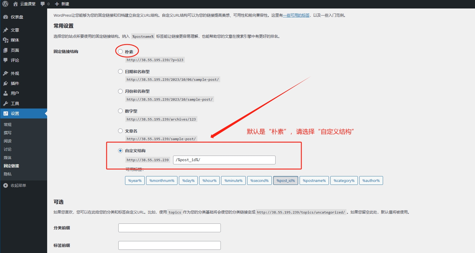Image resolution: width=475 pixels, height=253 pixels.
Task: Click the 文章 pin icon
Action: click(6, 30)
